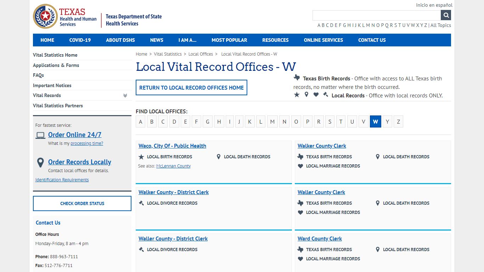This screenshot has height=272, width=484.
Task: Open the Walker County - District Clerk link
Action: [x=174, y=192]
